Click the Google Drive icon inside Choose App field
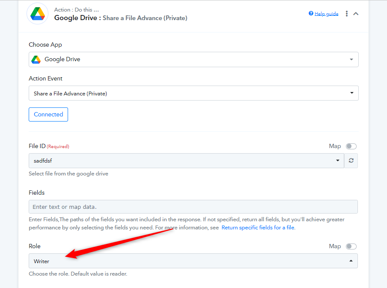The height and width of the screenshot is (288, 387). tap(36, 59)
